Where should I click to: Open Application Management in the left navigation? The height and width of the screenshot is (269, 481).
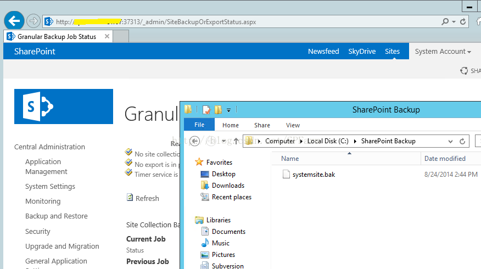[x=46, y=166]
